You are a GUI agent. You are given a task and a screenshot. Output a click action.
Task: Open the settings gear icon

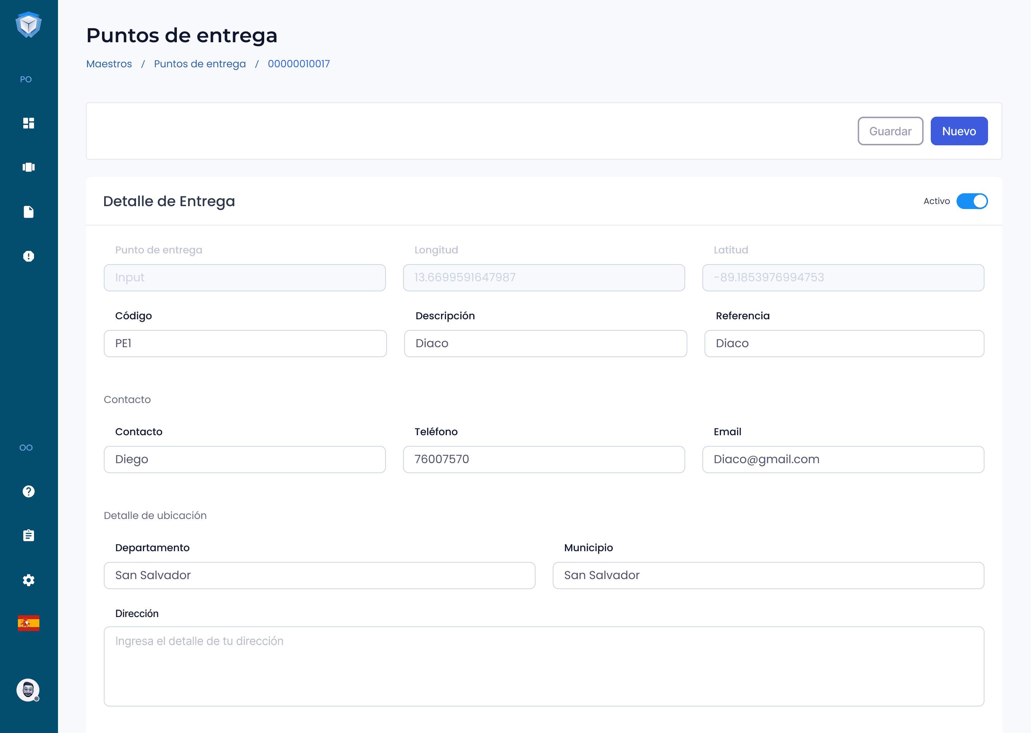(x=28, y=580)
